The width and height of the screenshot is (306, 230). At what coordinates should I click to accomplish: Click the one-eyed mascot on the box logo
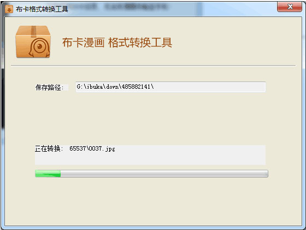coord(39,48)
